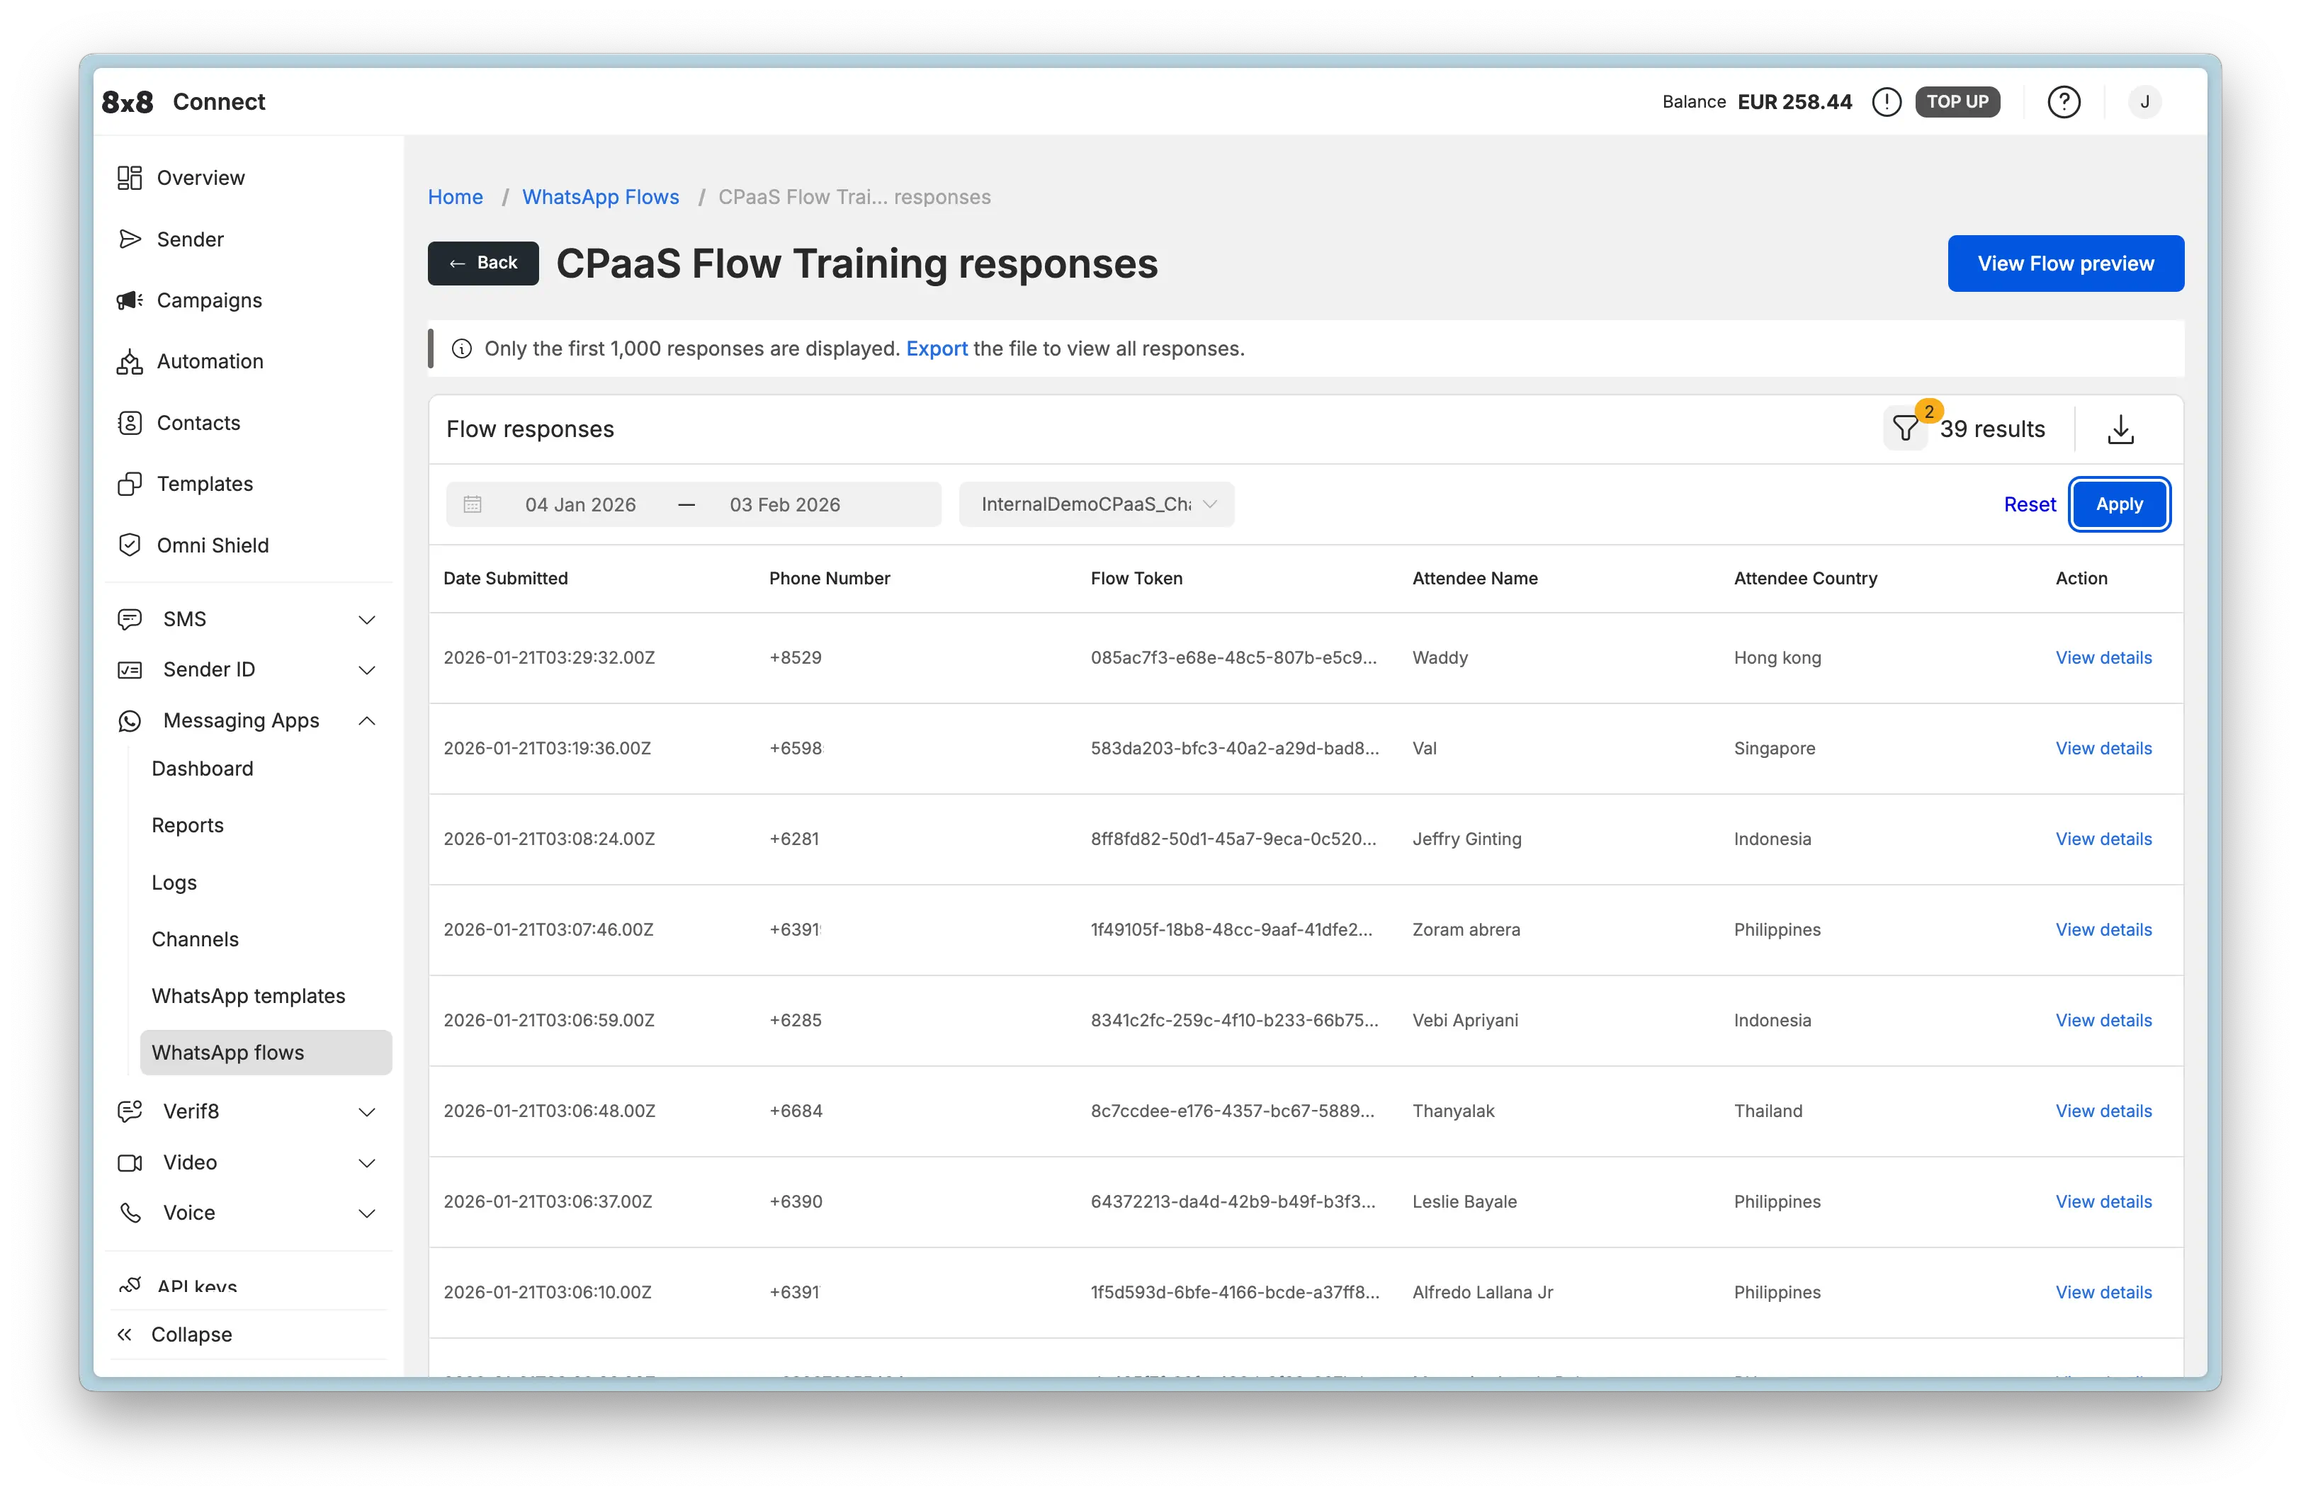The image size is (2301, 1496).
Task: Open Templates from the sidebar
Action: (203, 483)
